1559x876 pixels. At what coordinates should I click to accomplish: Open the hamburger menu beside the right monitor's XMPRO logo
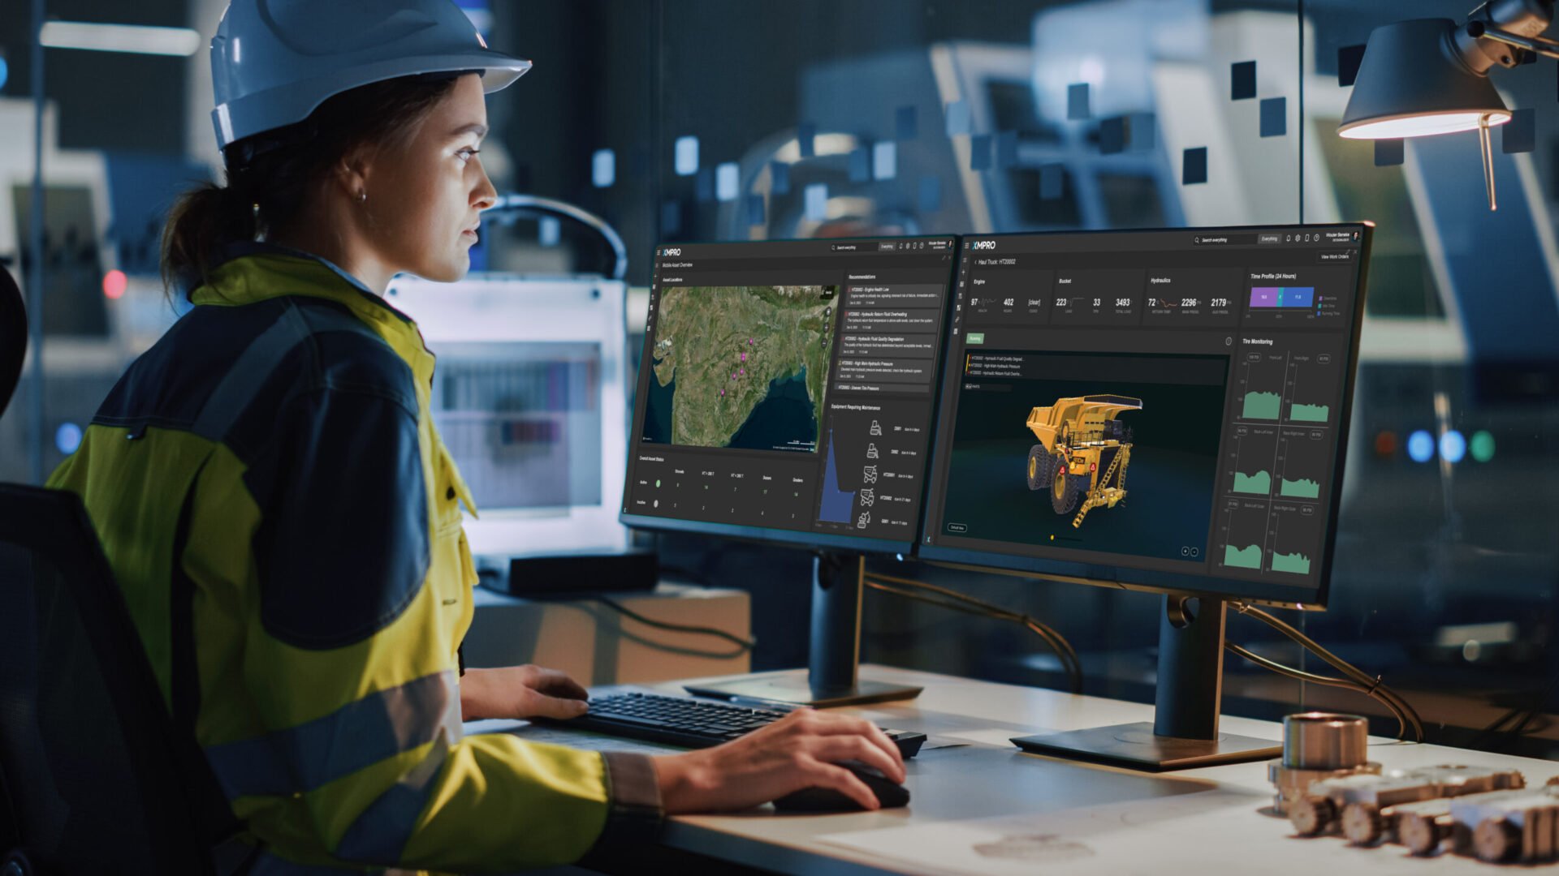(967, 246)
